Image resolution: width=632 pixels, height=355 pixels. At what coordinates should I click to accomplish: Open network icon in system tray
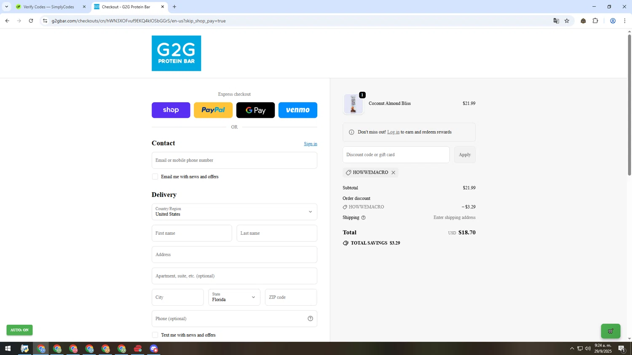[x=580, y=349]
